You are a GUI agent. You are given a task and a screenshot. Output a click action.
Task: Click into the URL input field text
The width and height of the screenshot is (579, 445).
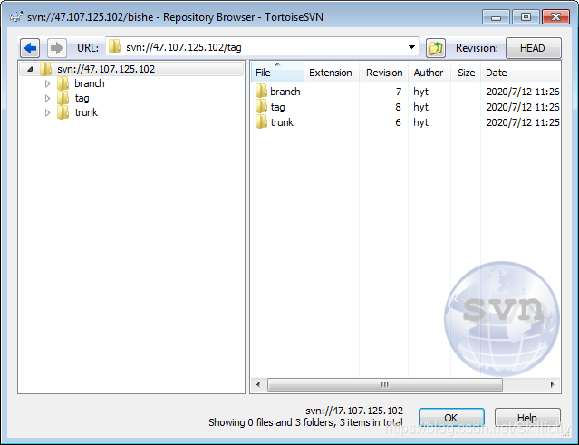pos(184,47)
